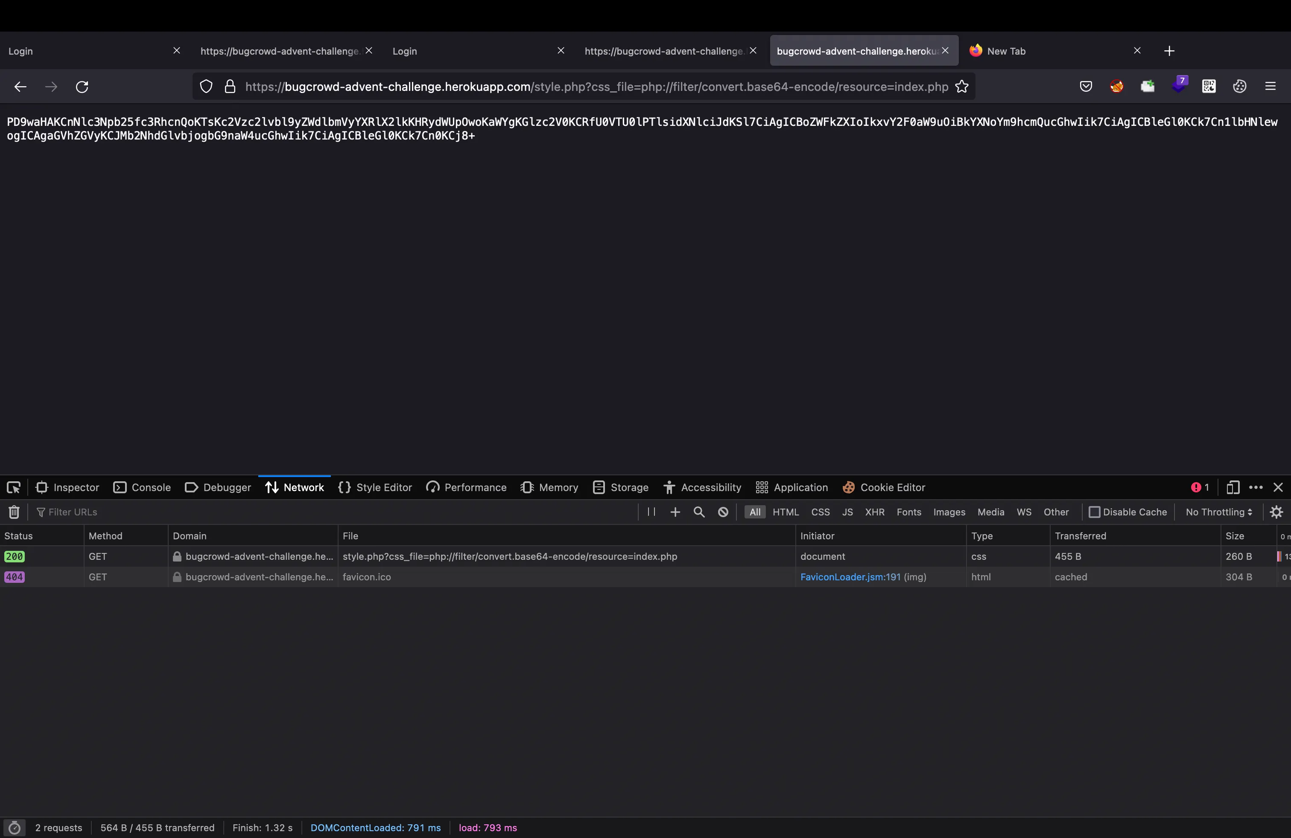The height and width of the screenshot is (838, 1291).
Task: Toggle responsive design mode icon
Action: click(1233, 487)
